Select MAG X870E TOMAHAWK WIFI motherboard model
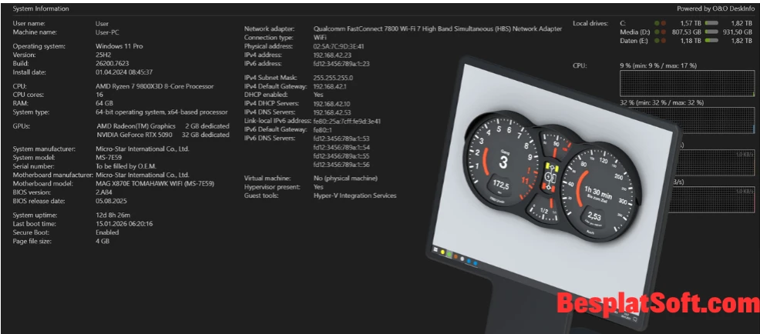The image size is (760, 334). 155,183
